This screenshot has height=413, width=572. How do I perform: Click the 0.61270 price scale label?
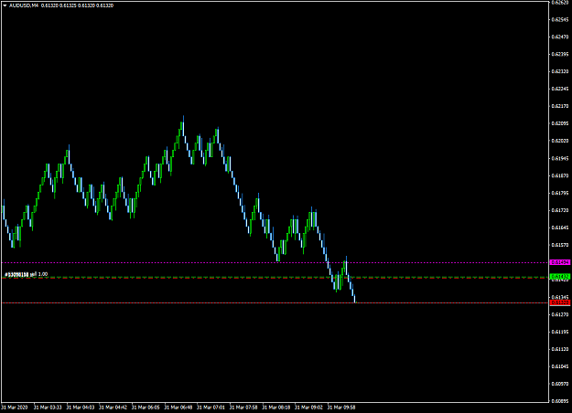(560, 314)
